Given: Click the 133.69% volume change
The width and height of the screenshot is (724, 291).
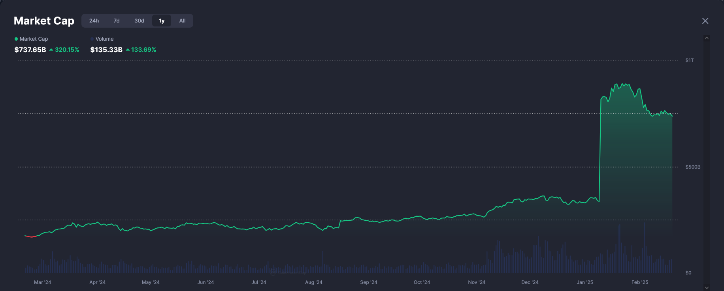Looking at the screenshot, I should (141, 50).
